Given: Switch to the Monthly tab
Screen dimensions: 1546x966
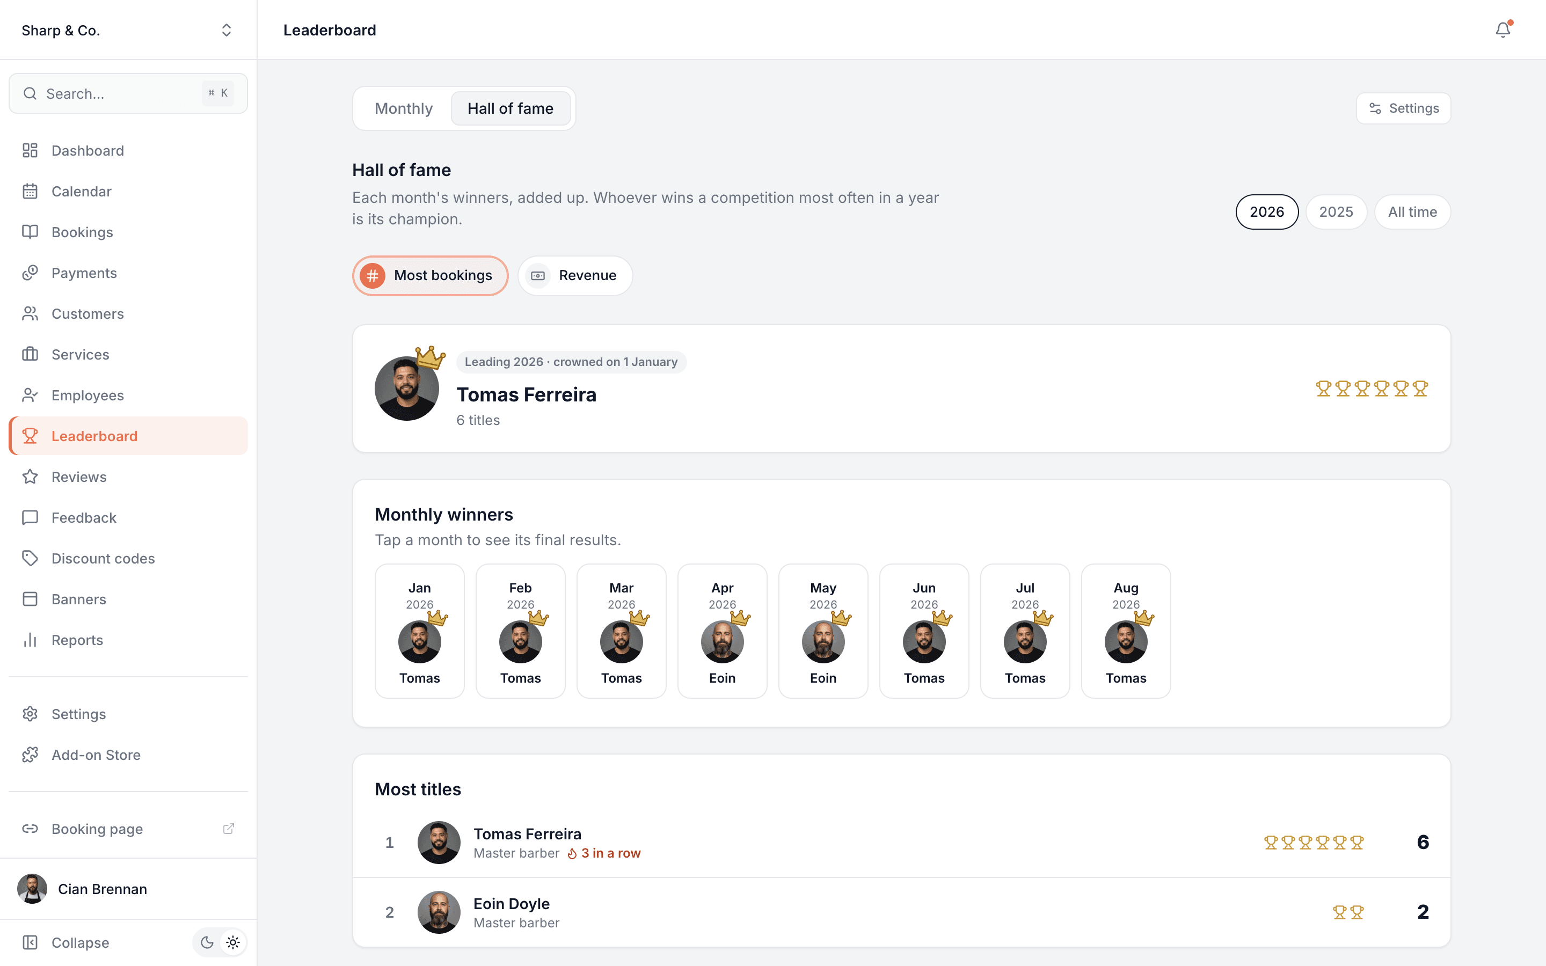Looking at the screenshot, I should [404, 108].
